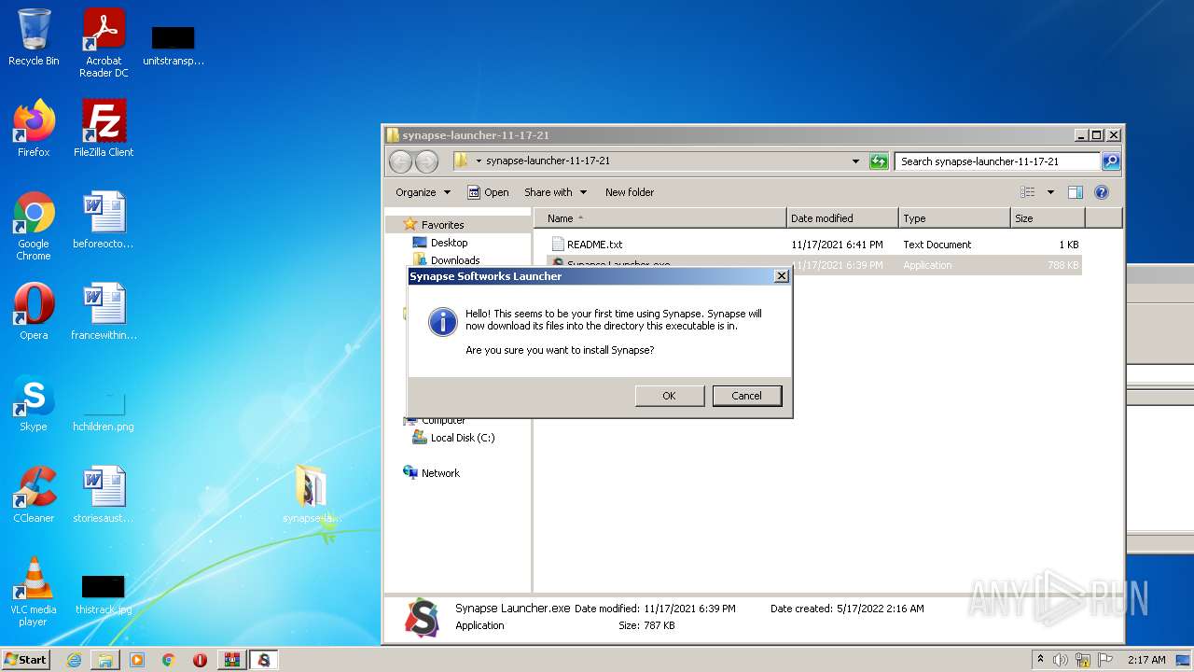This screenshot has height=672, width=1194.
Task: Select the francewithin Word document icon
Action: click(x=104, y=311)
